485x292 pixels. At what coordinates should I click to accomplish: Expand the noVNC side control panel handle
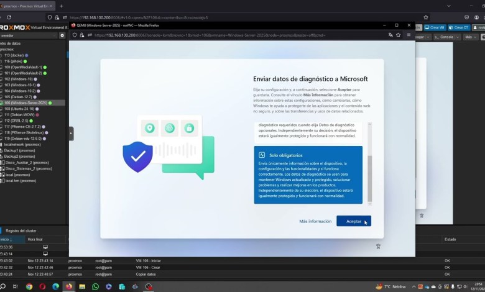(x=71, y=134)
